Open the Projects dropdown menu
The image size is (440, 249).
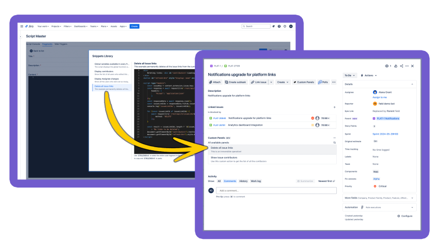click(56, 26)
